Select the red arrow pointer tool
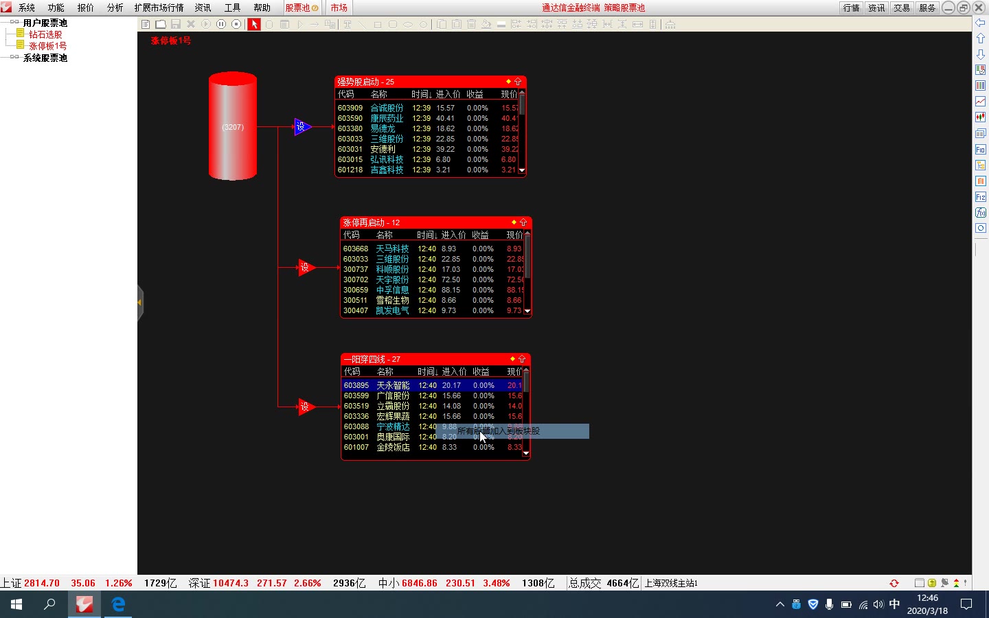This screenshot has height=618, width=989. (x=254, y=24)
